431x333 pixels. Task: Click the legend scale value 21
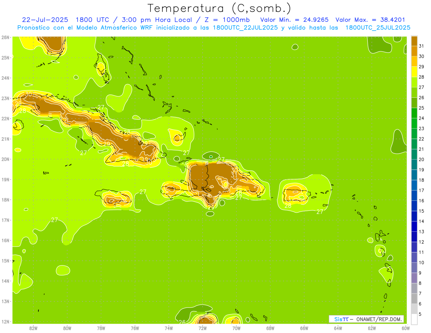[x=422, y=149]
